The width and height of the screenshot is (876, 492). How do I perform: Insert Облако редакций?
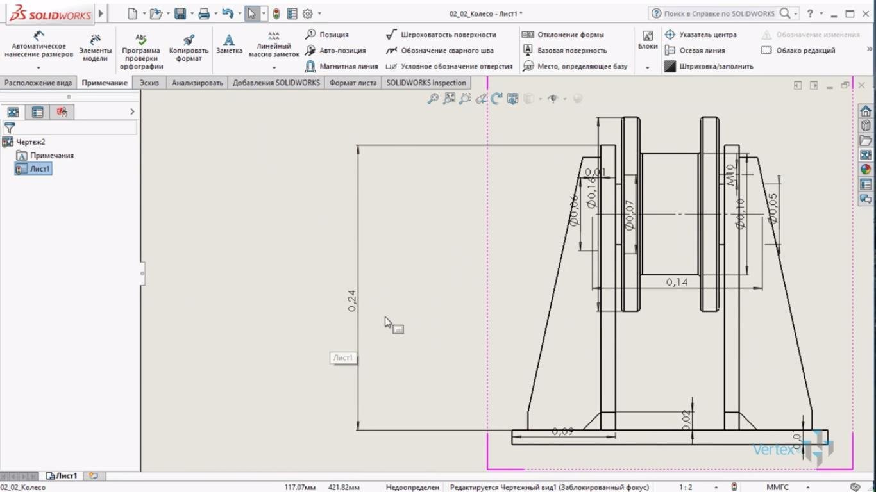[x=798, y=51]
